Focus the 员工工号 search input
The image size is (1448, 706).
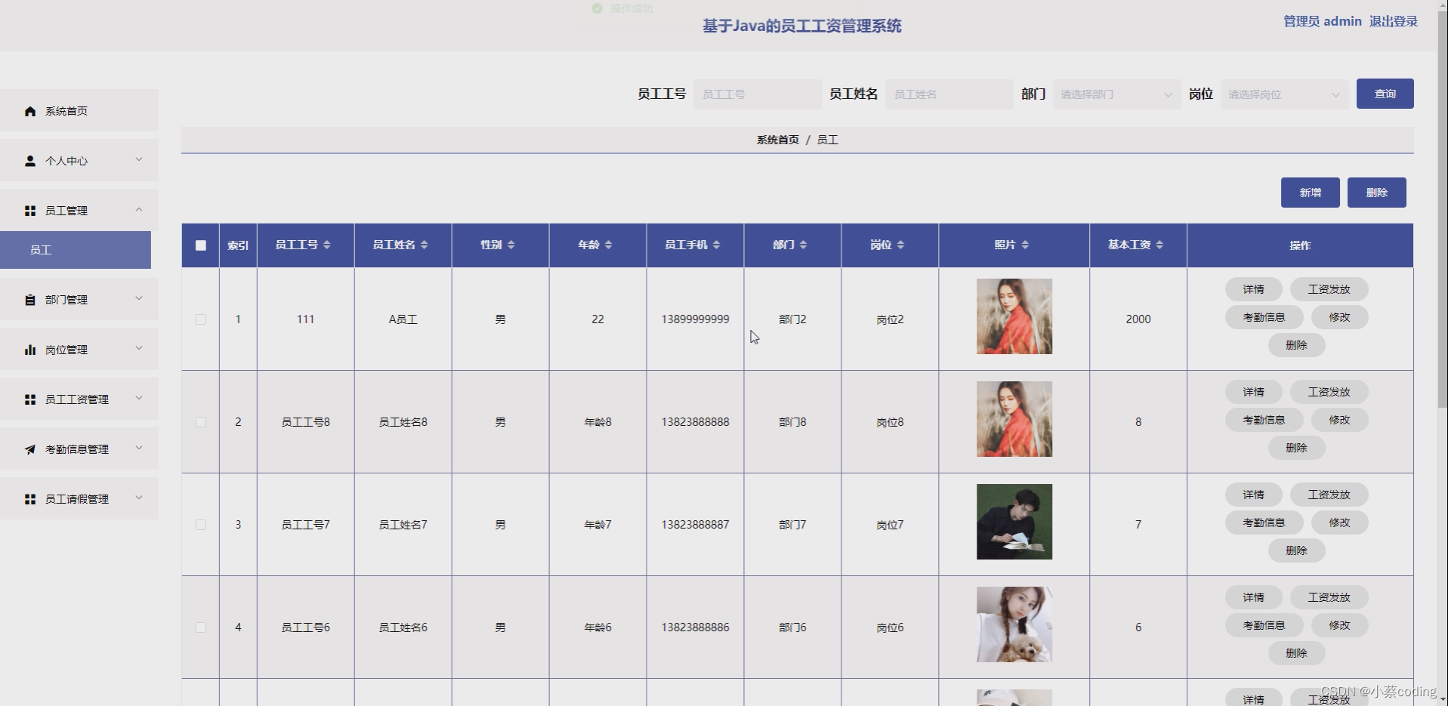[758, 94]
